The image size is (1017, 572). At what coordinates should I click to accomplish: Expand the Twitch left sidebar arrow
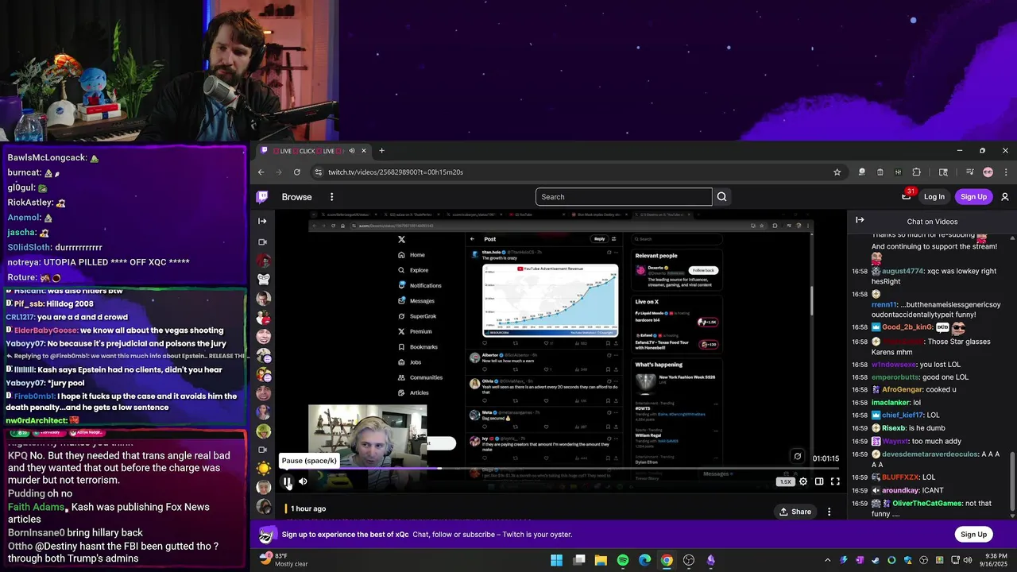263,221
